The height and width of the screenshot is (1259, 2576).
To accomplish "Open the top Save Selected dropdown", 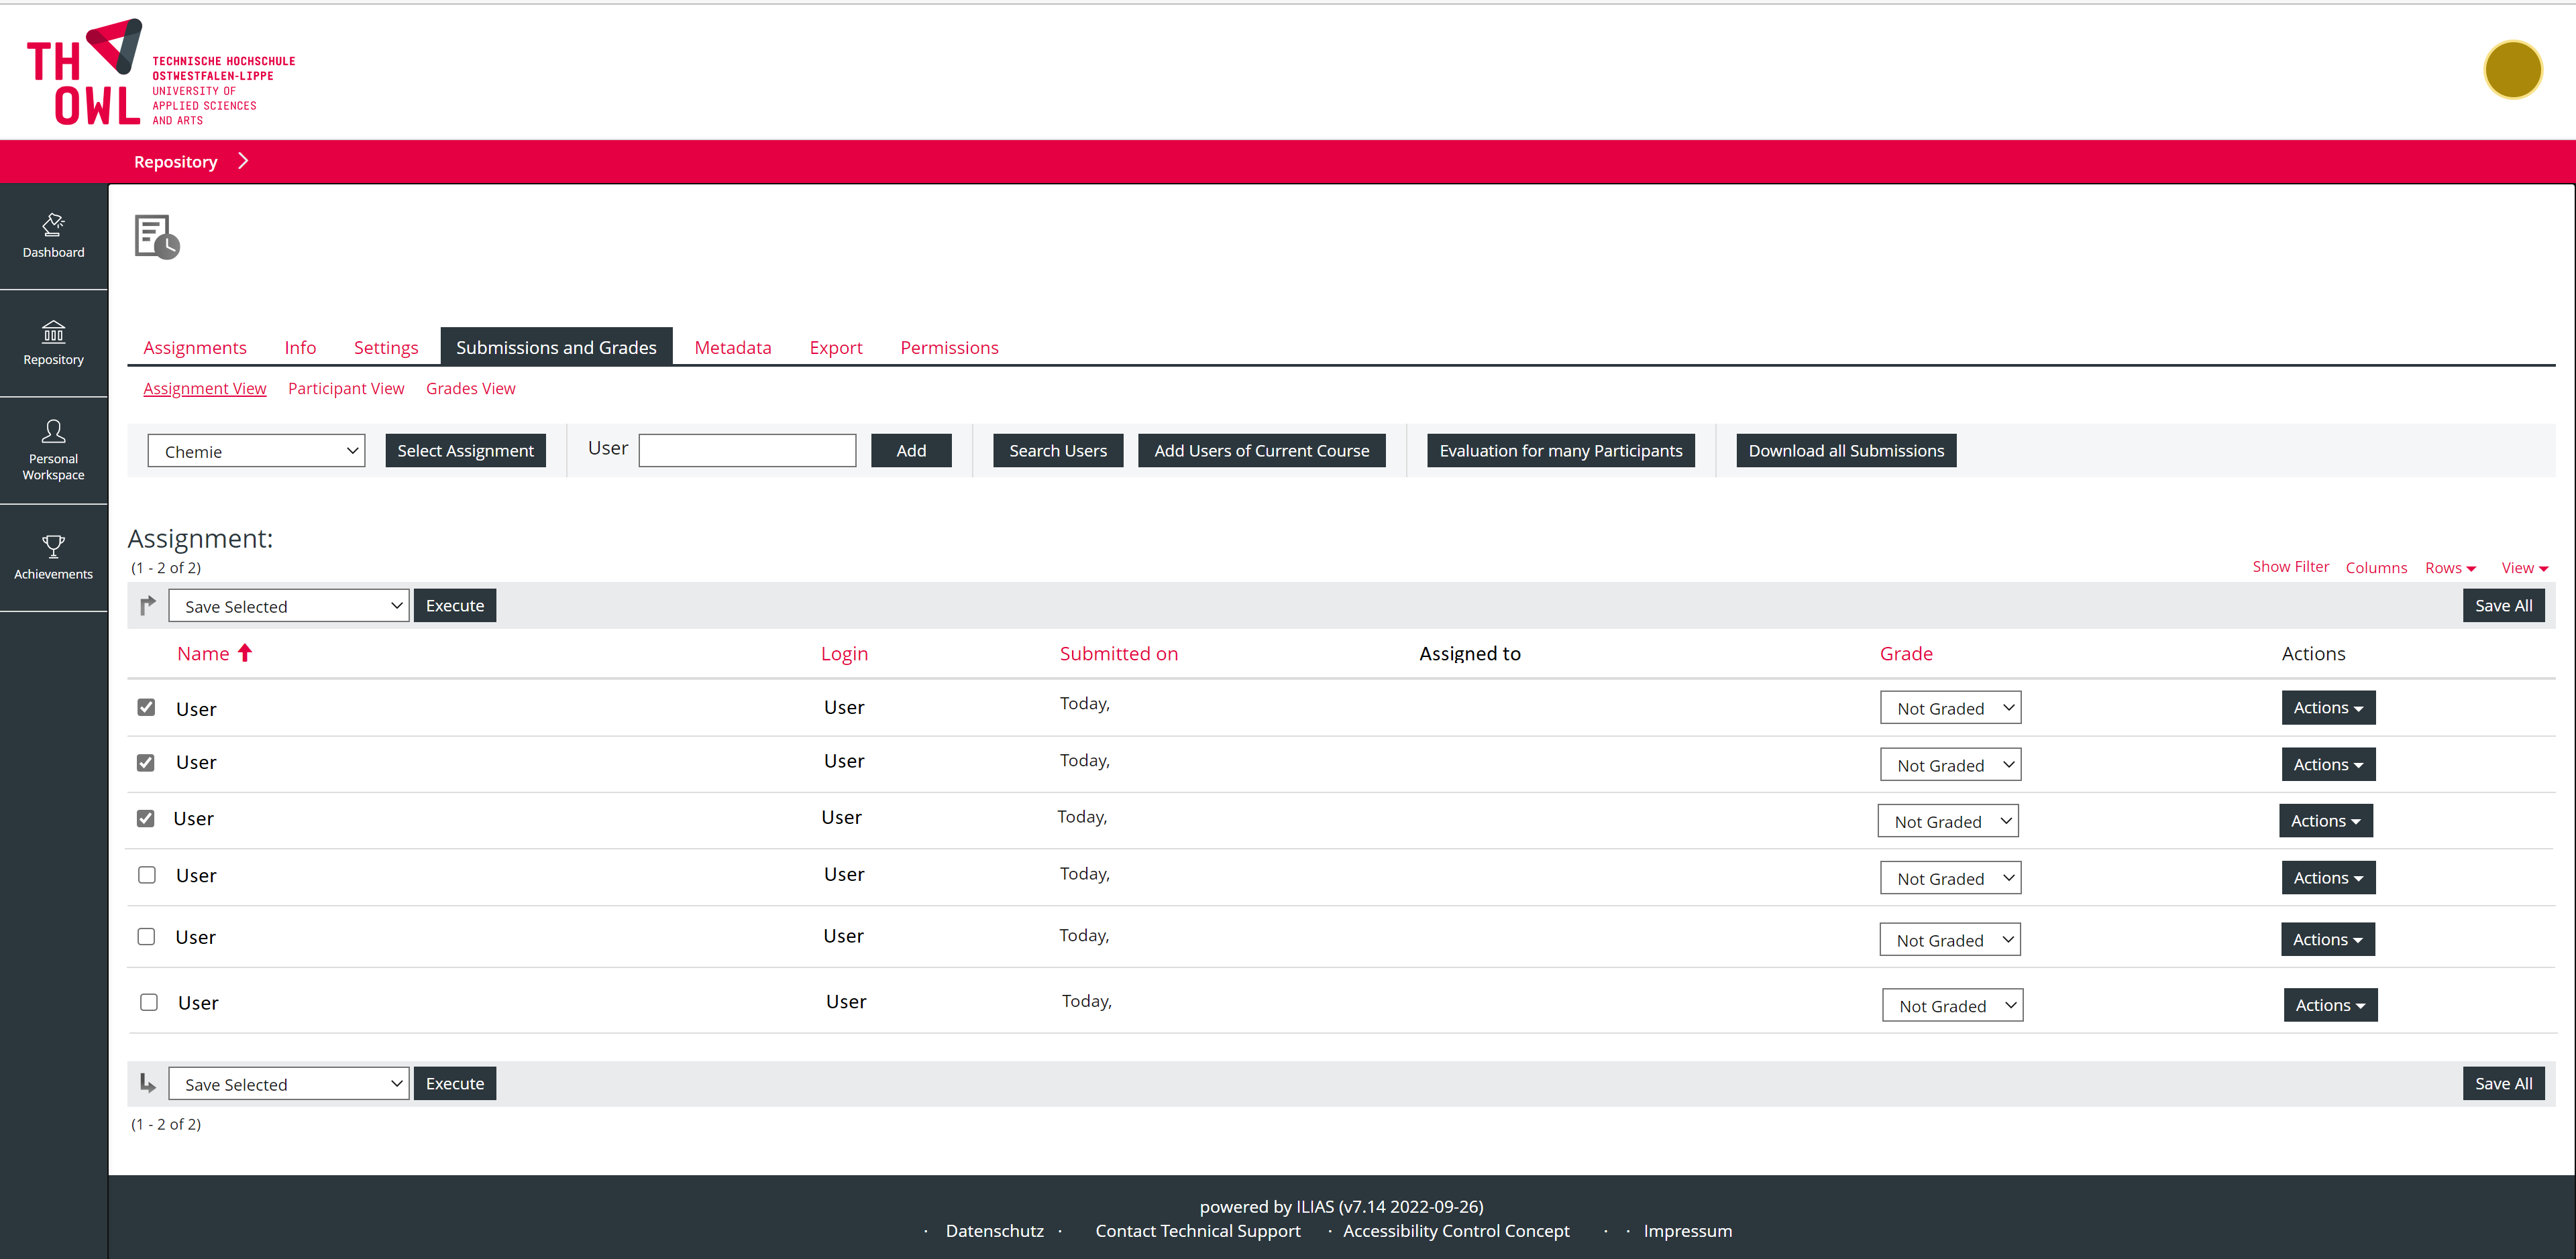I will click(288, 605).
